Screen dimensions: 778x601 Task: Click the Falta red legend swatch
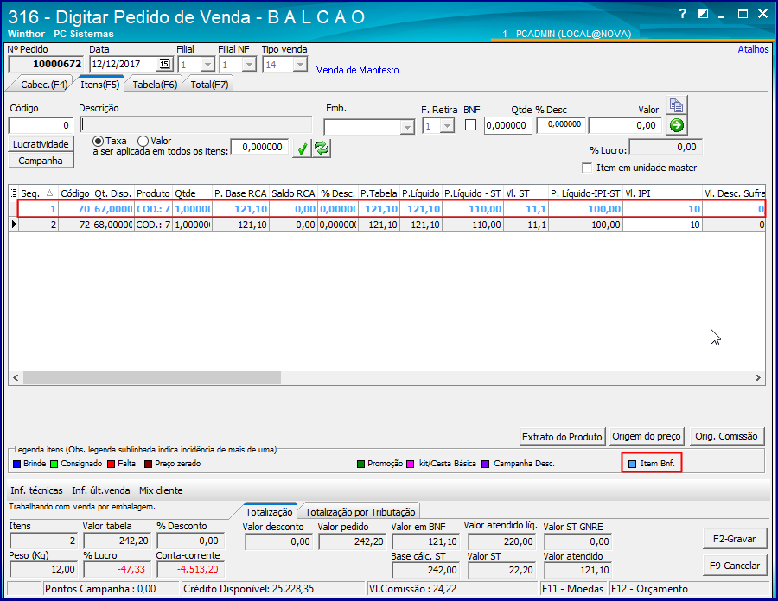[112, 465]
